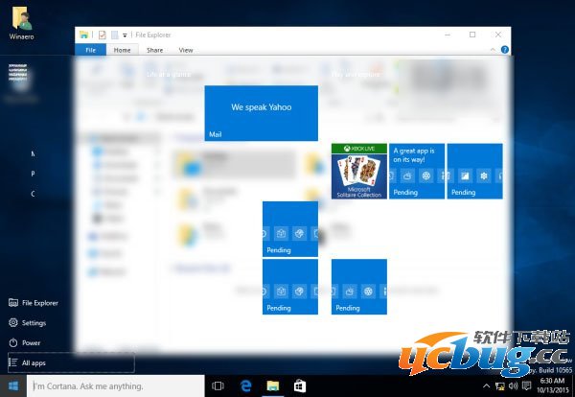This screenshot has width=575, height=397.
Task: Click the Cortana search box
Action: point(115,386)
